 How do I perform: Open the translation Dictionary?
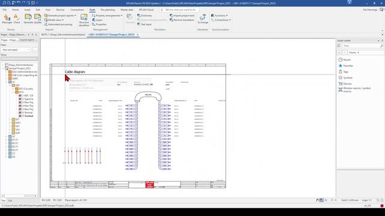click(144, 16)
